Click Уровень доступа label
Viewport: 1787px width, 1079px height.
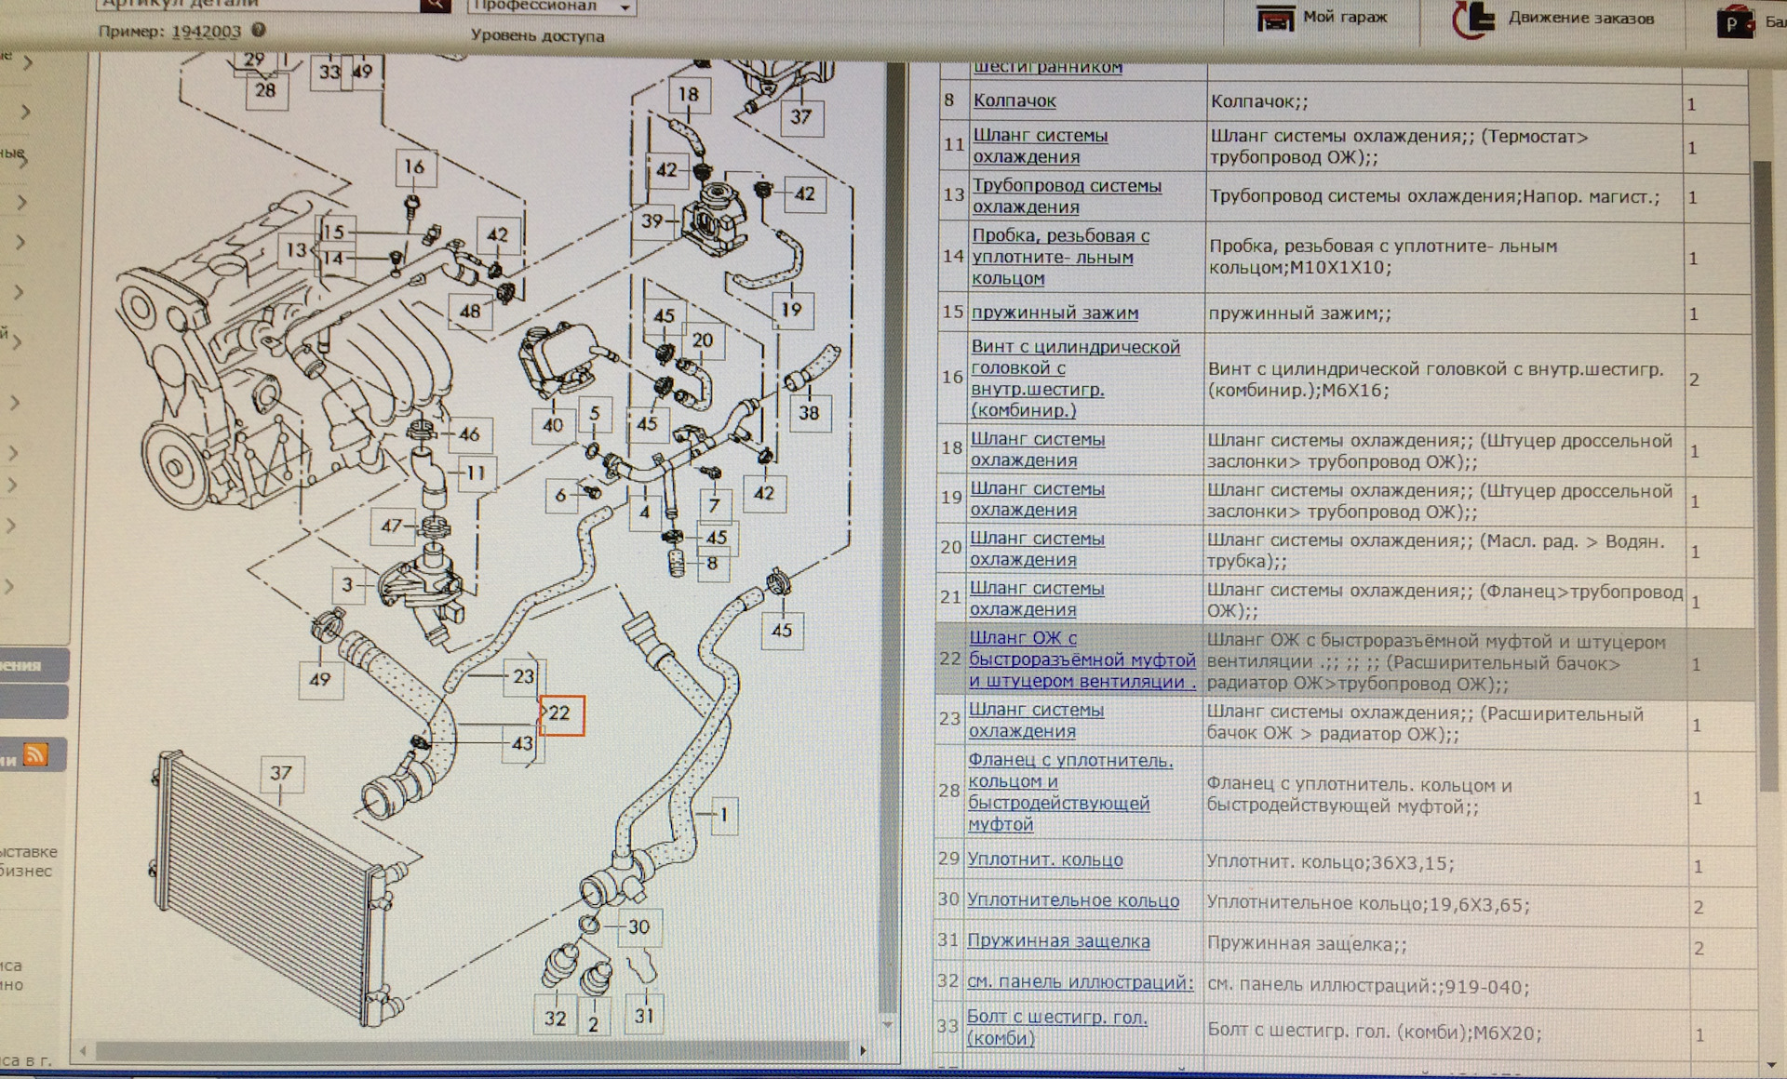(537, 36)
